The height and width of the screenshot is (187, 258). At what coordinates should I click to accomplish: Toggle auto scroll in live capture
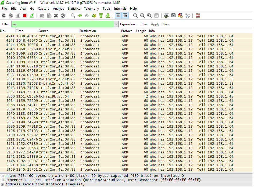(x=125, y=16)
